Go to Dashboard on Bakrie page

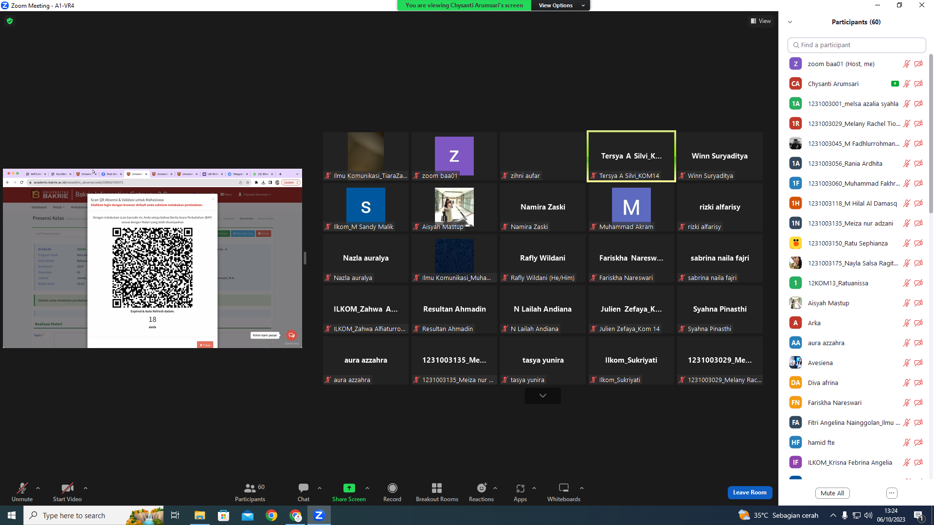pos(39,208)
